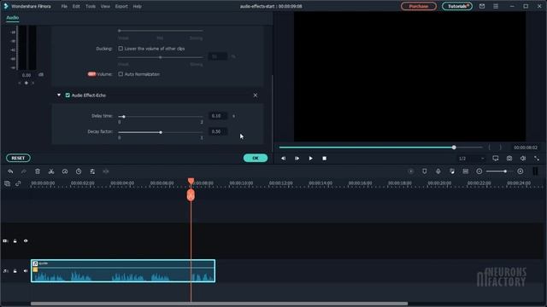The width and height of the screenshot is (547, 307).
Task: Remove the Echo effect with X
Action: click(x=256, y=95)
